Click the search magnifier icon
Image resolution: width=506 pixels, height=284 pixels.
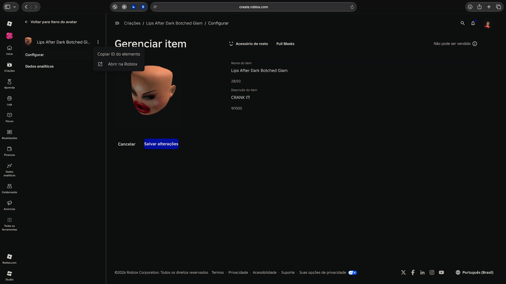point(463,23)
